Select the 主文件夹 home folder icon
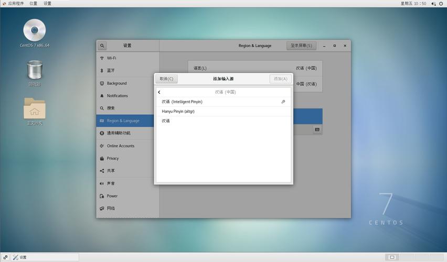Screen dimensions: 447x262 (35, 111)
